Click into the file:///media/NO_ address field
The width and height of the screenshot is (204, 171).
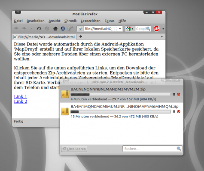98,29
